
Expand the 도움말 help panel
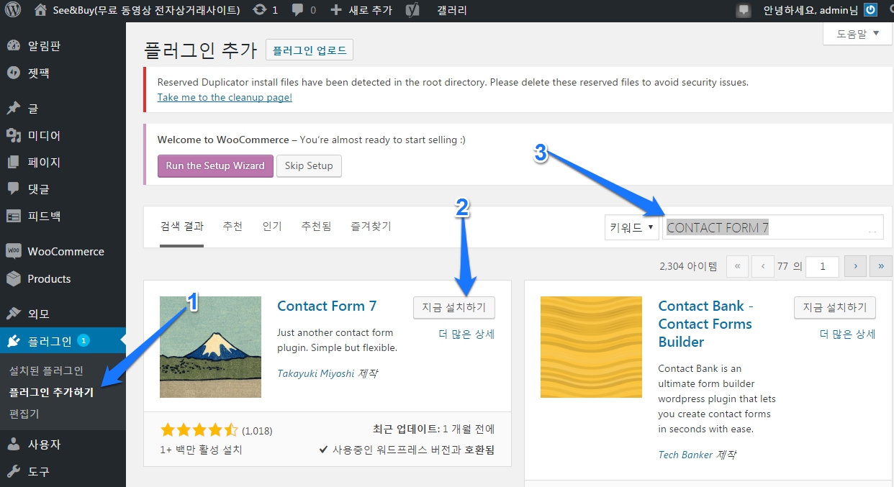tap(856, 33)
